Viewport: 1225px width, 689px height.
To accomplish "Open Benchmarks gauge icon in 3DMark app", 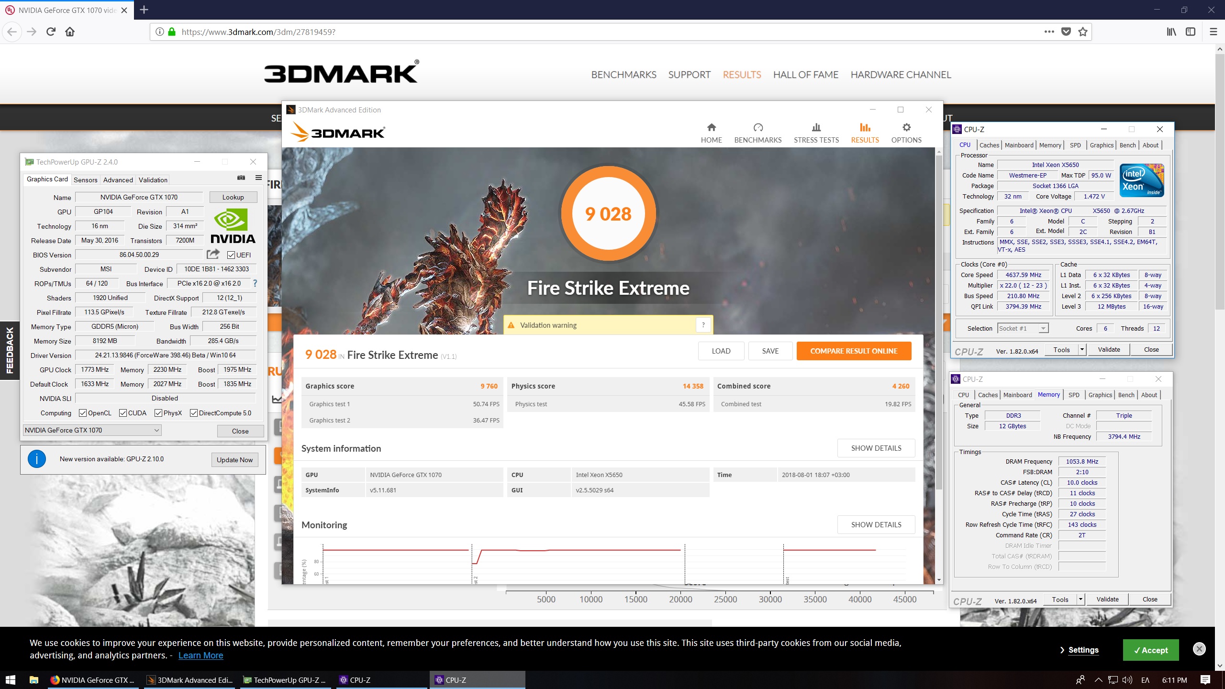I will (758, 127).
